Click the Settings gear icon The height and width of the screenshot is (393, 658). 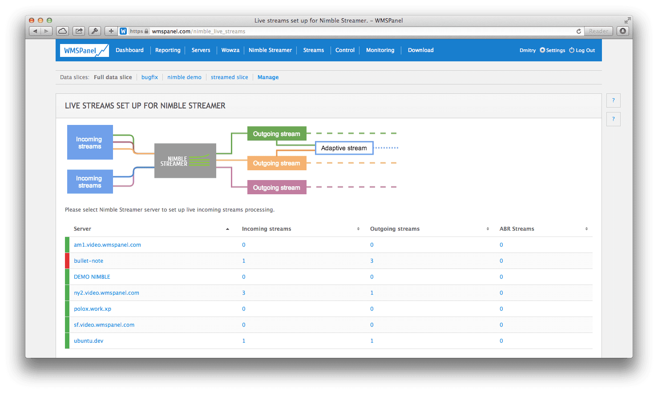(x=542, y=50)
